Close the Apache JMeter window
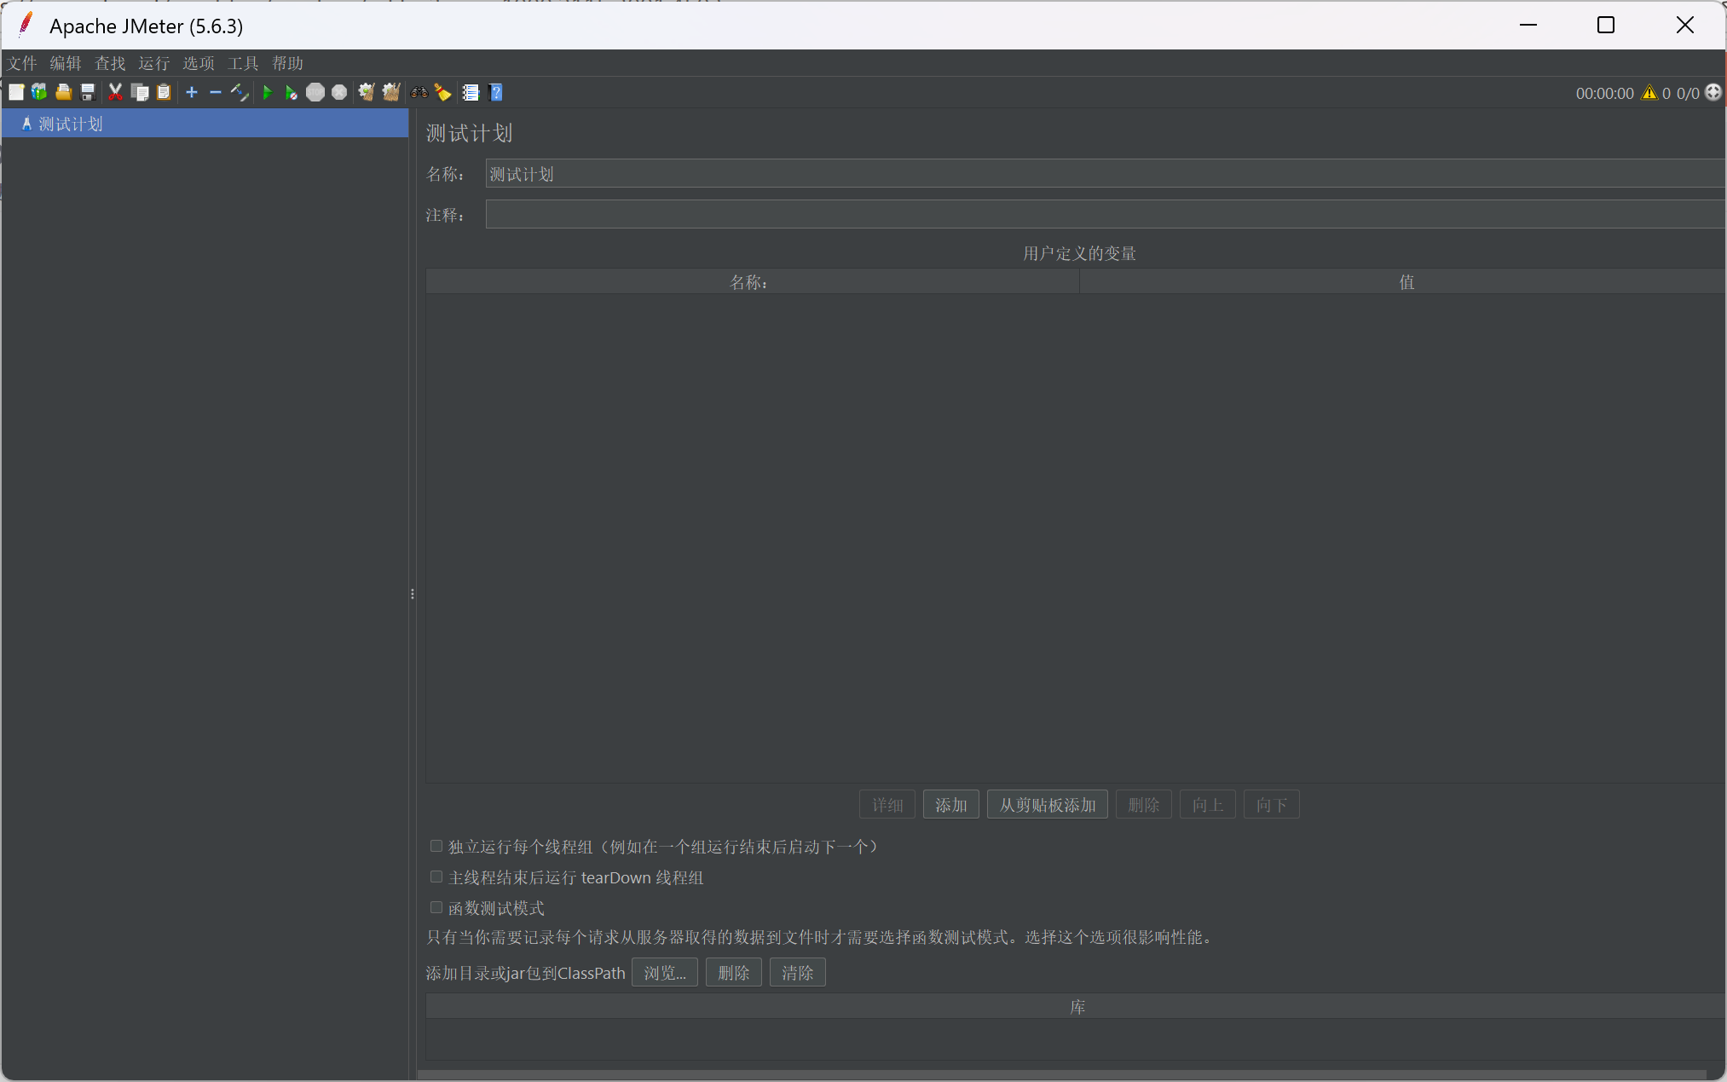This screenshot has height=1082, width=1727. (1685, 26)
